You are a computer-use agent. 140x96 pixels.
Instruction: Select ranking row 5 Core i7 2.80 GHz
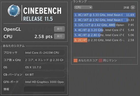pyautogui.click(x=104, y=35)
